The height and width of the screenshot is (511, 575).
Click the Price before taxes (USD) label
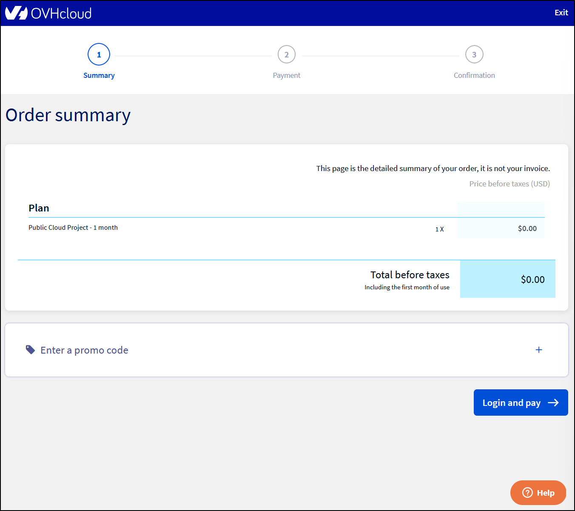509,184
